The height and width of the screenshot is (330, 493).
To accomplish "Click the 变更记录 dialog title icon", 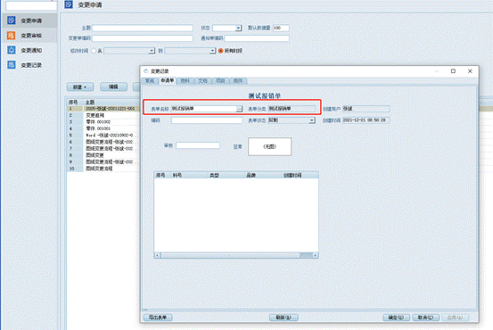I will tap(146, 71).
